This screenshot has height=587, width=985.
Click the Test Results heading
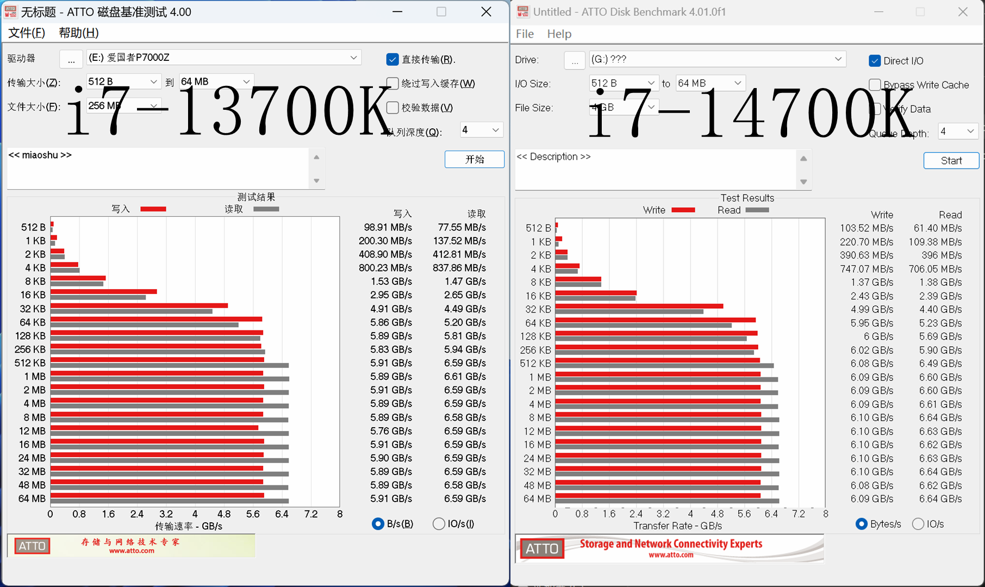click(x=747, y=198)
